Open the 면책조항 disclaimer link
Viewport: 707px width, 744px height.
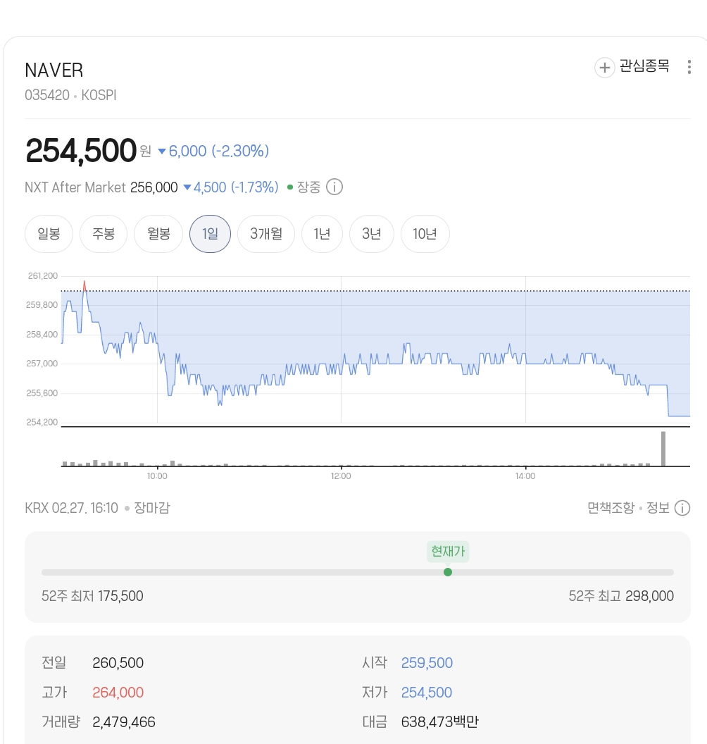click(611, 508)
